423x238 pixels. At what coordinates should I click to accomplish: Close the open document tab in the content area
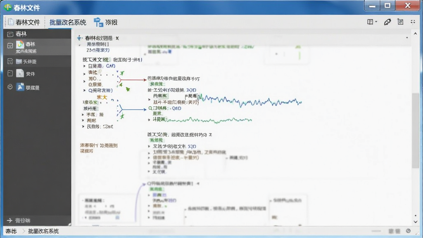117,38
